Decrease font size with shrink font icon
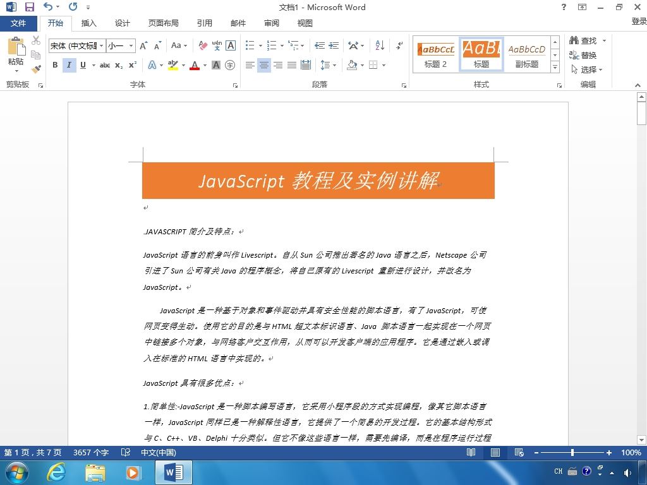 point(157,45)
